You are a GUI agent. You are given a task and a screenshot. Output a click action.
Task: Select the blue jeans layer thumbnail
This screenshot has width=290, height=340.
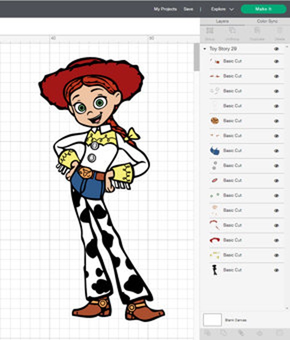click(x=215, y=150)
